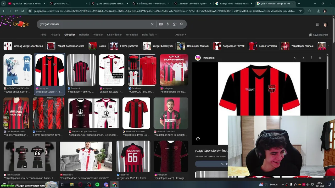This screenshot has height=188, width=335.
Task: Open the Football Kit Archive jersey thumbnail
Action: coord(136,113)
